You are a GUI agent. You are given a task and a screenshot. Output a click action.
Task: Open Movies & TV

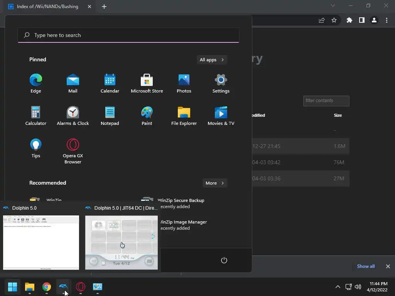point(221,116)
